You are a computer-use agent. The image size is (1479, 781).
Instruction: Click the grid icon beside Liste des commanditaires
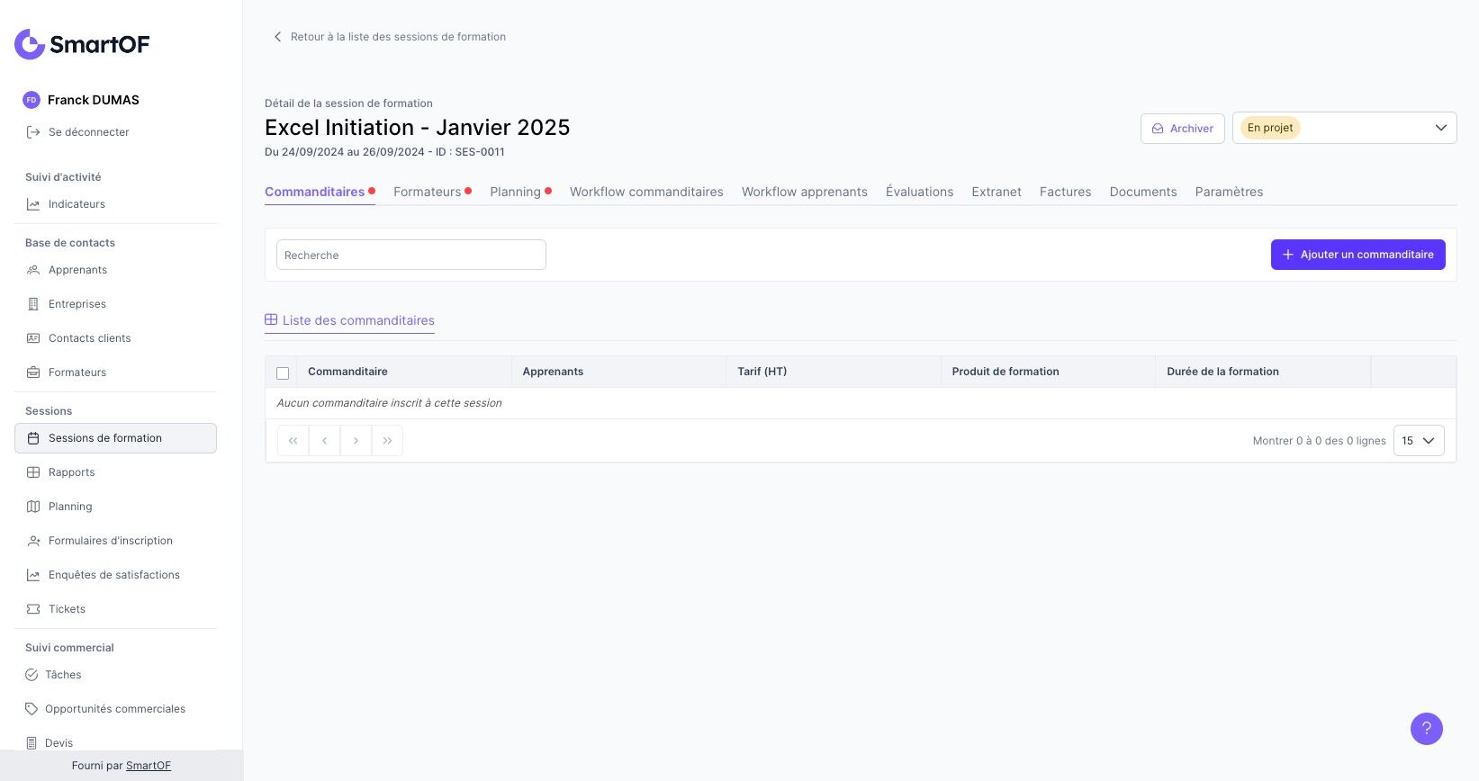click(271, 319)
